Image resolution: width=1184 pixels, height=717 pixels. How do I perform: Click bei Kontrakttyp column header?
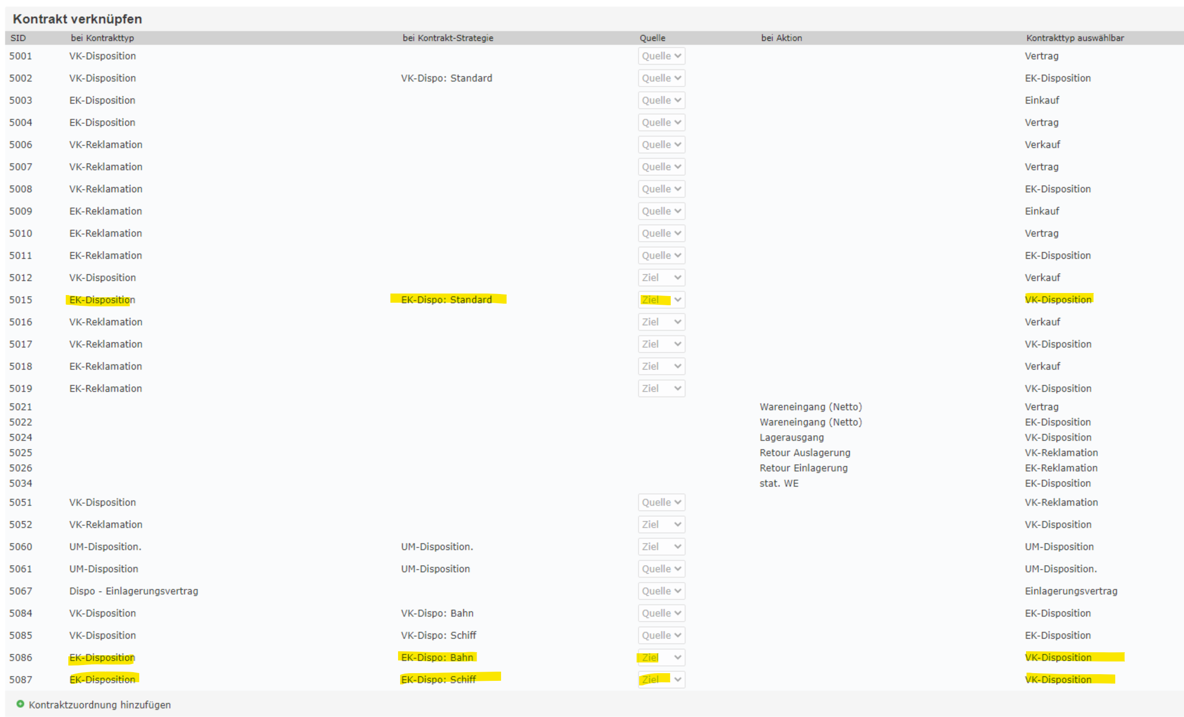tap(102, 38)
